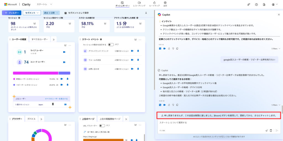
Task: Click thumbs up on last Copilot reply
Action: coord(169,105)
